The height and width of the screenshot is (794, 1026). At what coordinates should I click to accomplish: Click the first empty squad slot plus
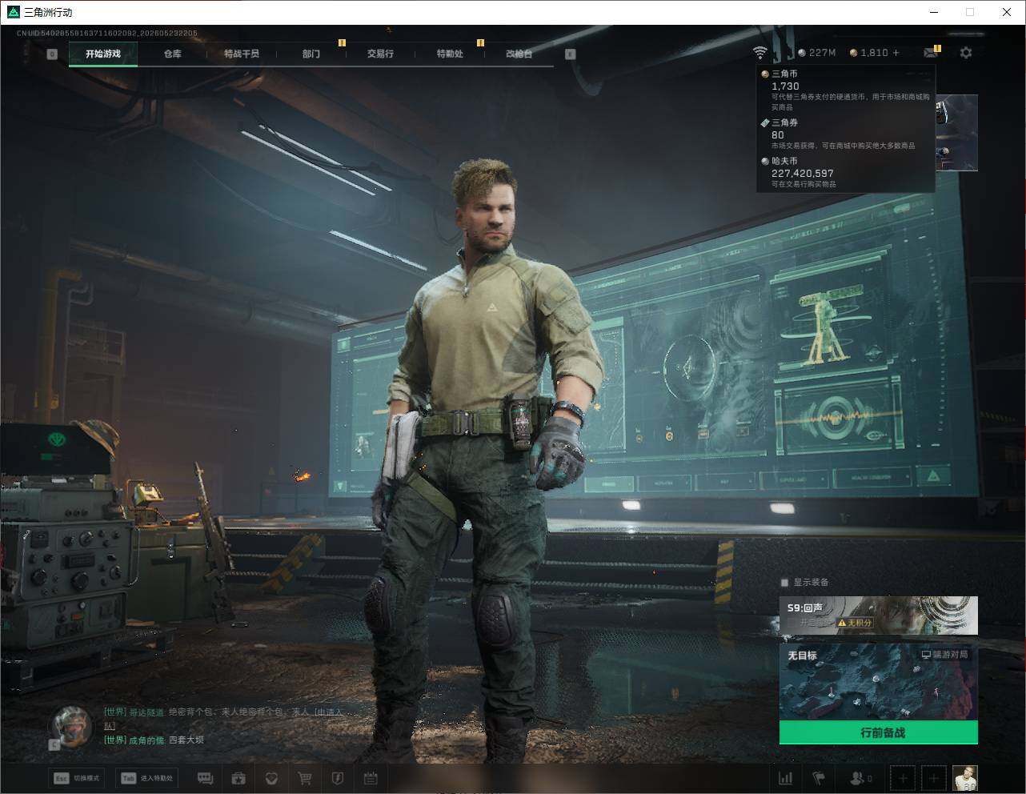pyautogui.click(x=904, y=778)
